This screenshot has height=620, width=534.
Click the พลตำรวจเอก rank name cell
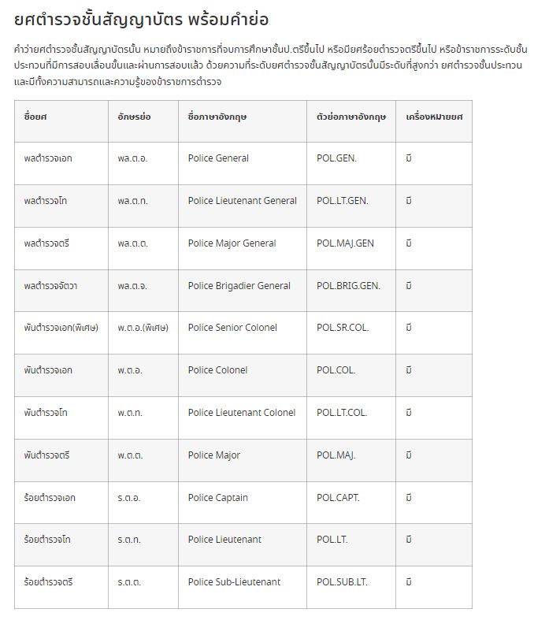coord(48,158)
